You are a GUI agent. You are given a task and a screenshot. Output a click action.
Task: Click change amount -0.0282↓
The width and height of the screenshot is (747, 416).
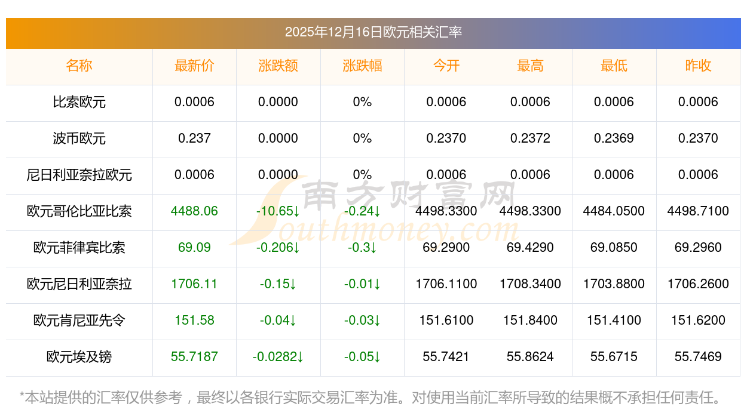tap(278, 357)
